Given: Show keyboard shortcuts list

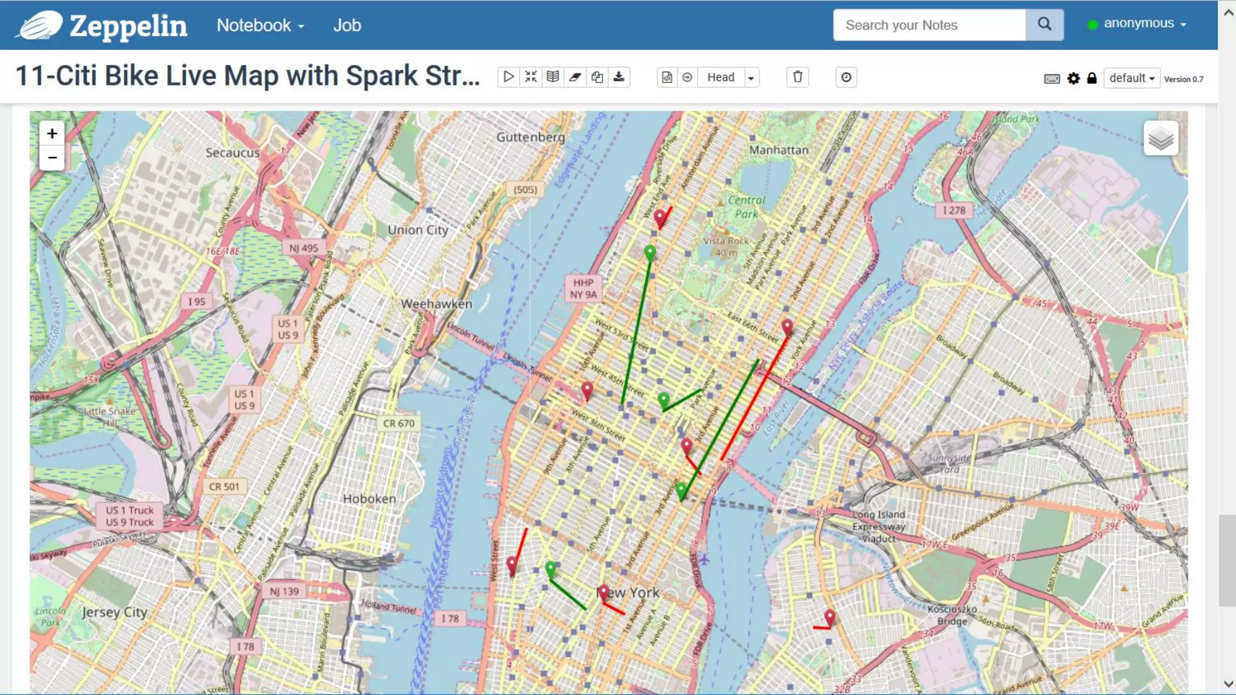Looking at the screenshot, I should tap(1051, 79).
